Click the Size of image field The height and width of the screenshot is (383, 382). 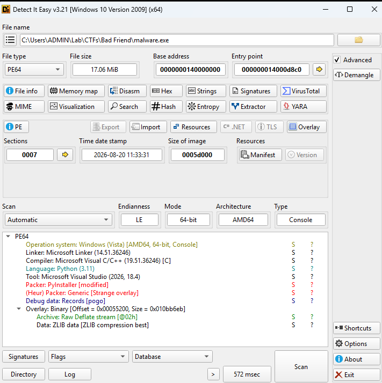point(197,155)
